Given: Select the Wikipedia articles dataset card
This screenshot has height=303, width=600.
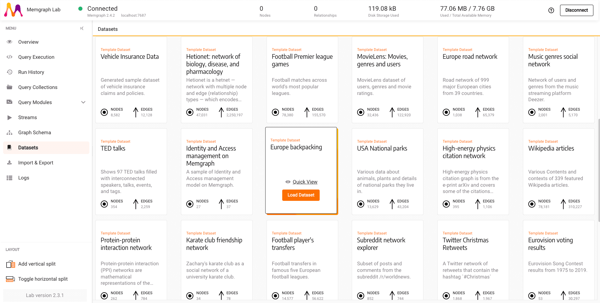Looking at the screenshot, I should point(558,171).
